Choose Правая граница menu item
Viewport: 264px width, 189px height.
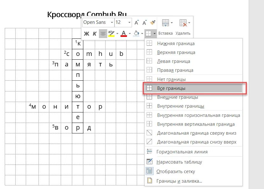coord(194,70)
